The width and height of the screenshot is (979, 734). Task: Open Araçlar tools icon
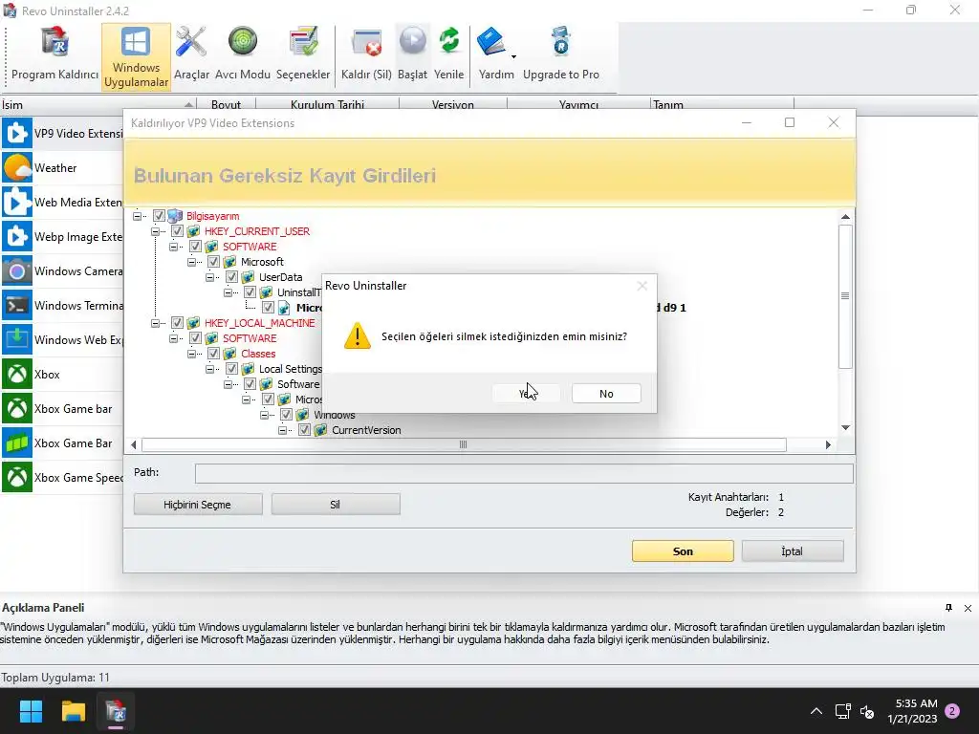[191, 54]
